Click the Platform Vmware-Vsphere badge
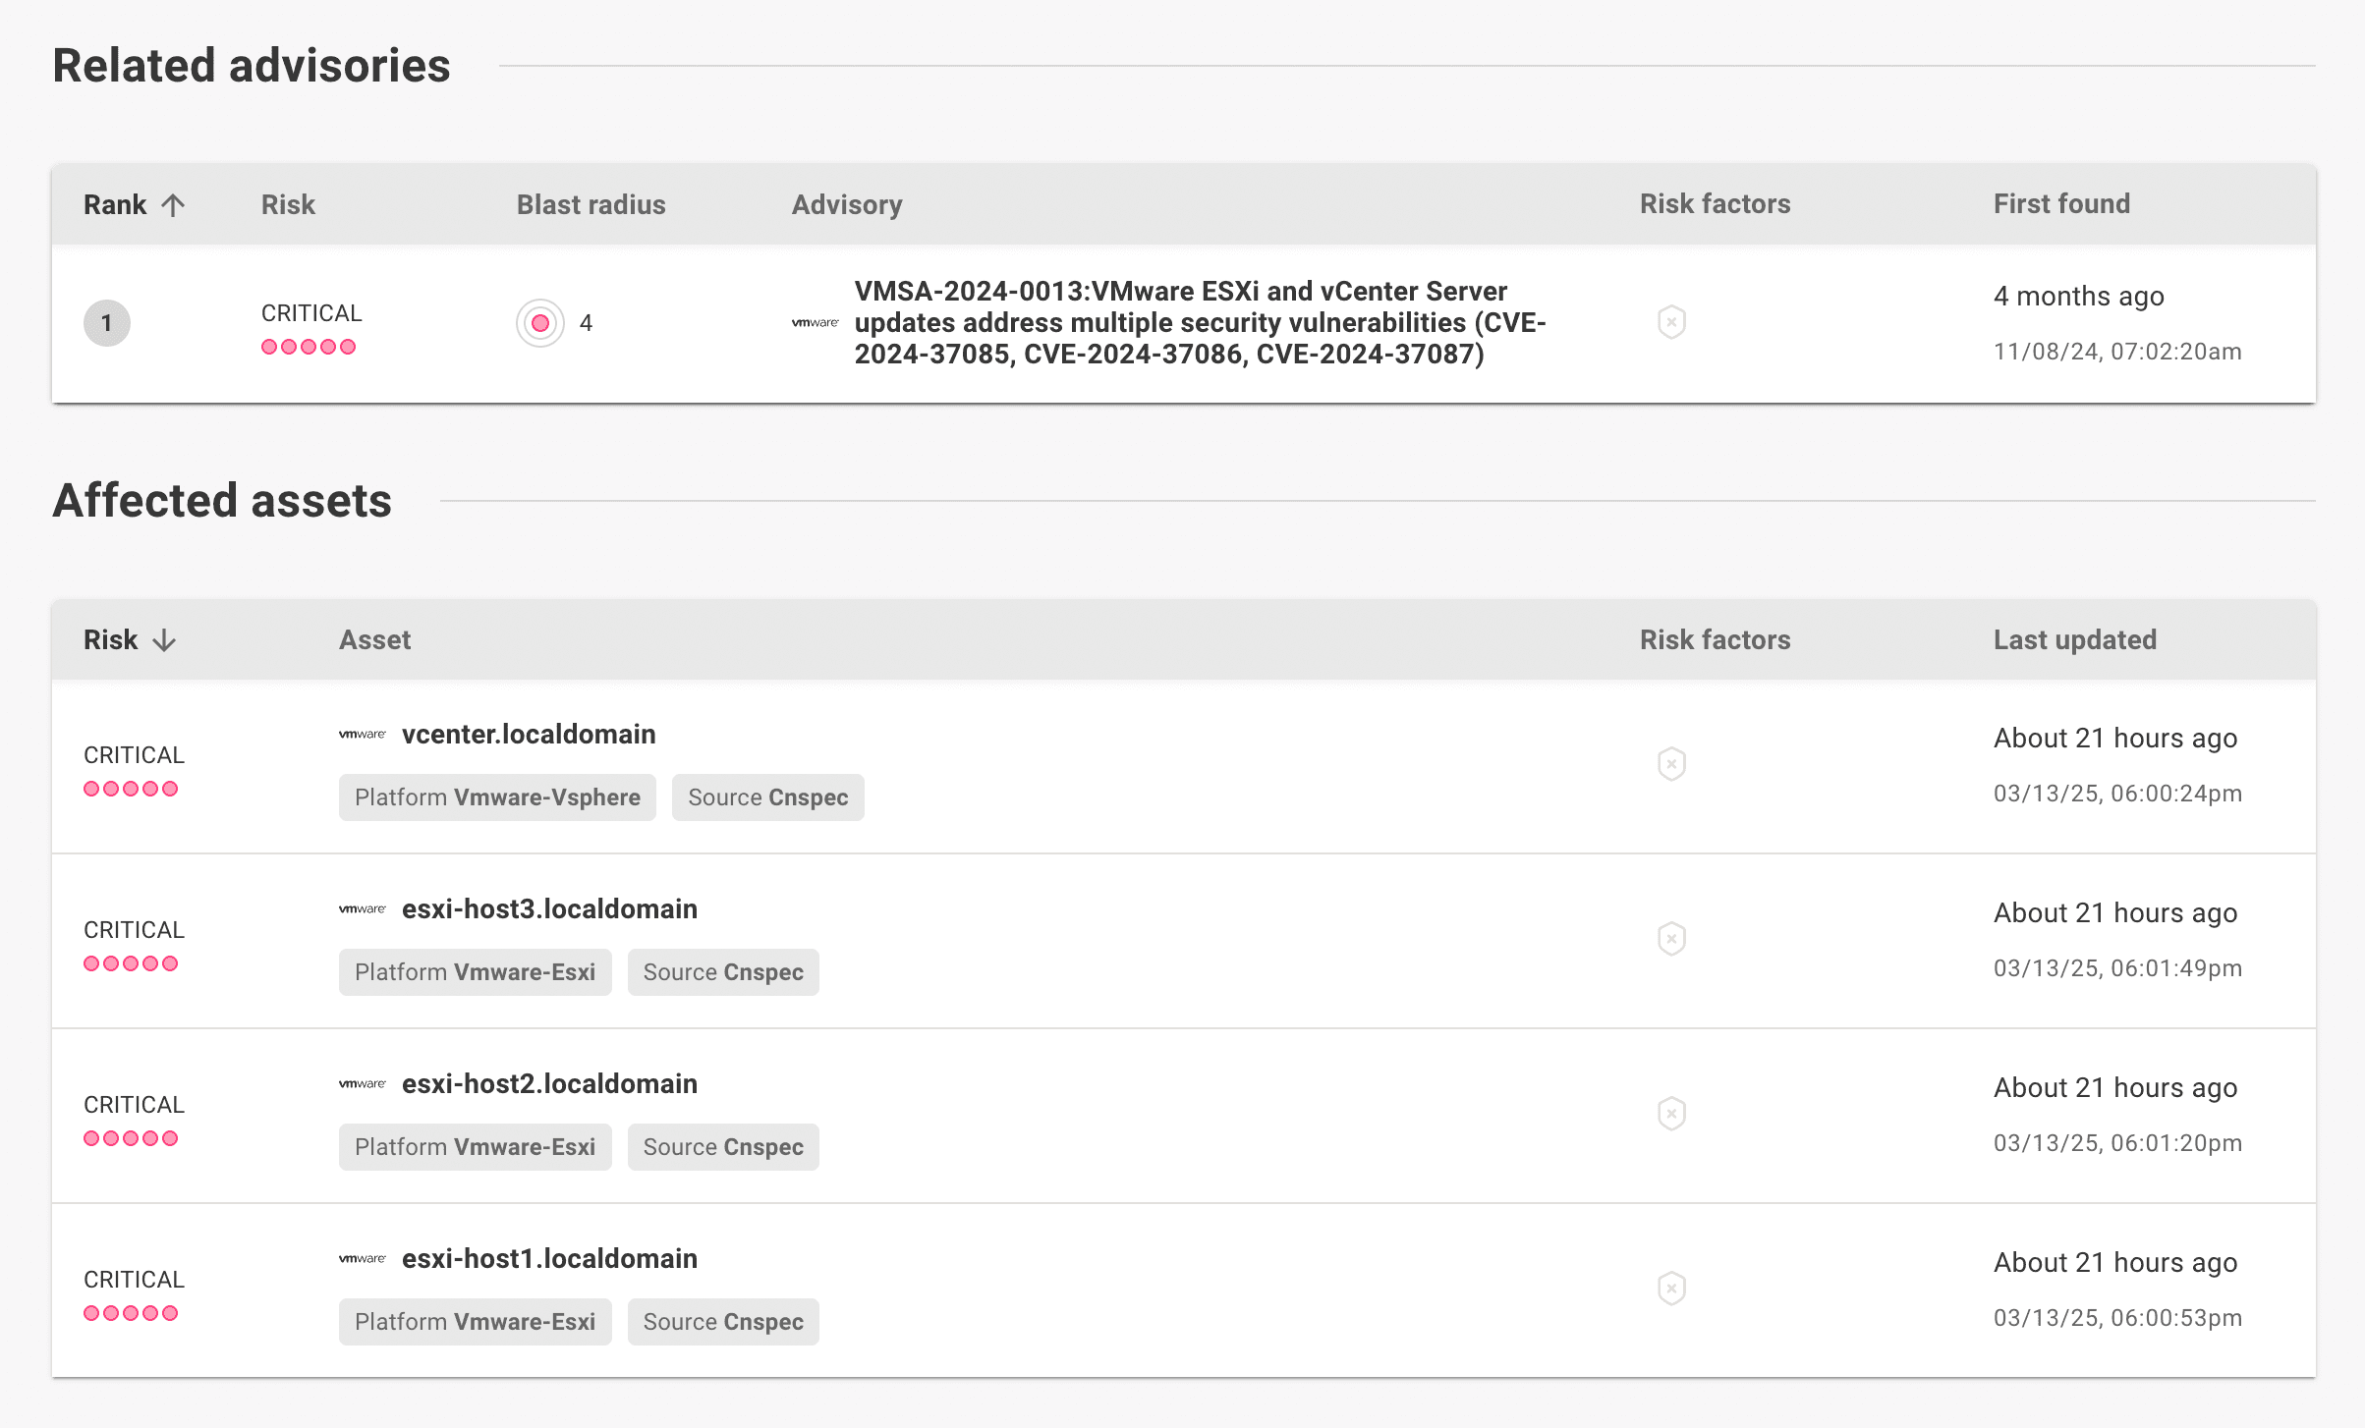 [497, 796]
